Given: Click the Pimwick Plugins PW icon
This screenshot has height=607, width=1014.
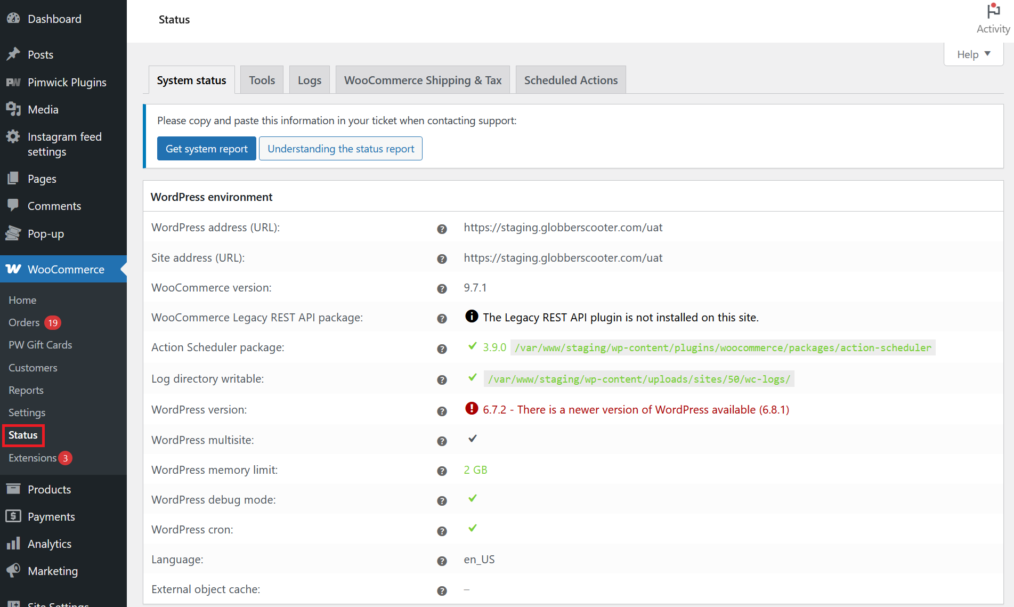Looking at the screenshot, I should [13, 82].
